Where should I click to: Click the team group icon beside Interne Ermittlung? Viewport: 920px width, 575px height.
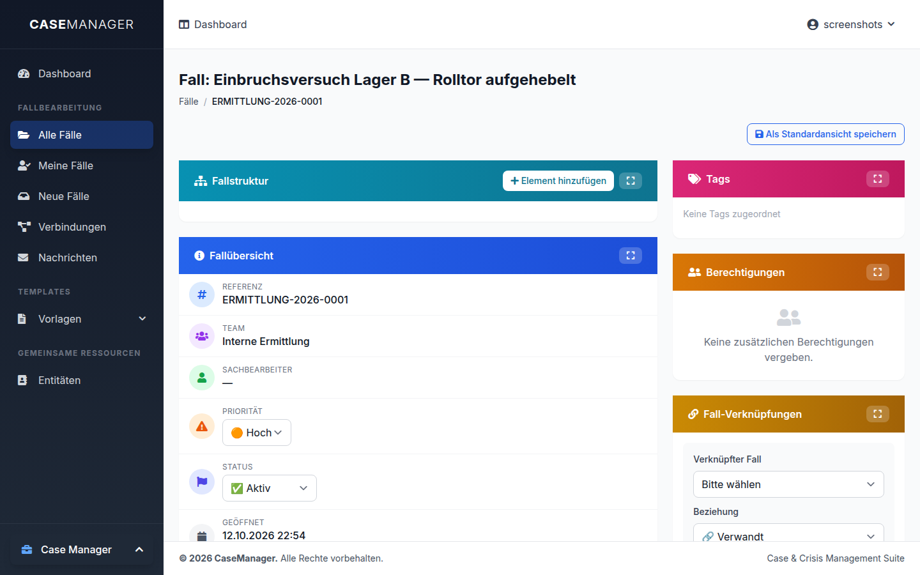(x=202, y=336)
